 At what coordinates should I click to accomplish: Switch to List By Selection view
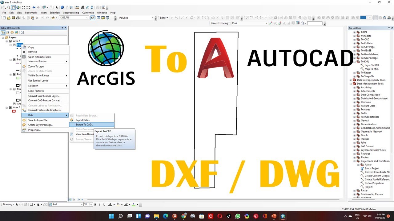pyautogui.click(x=16, y=32)
